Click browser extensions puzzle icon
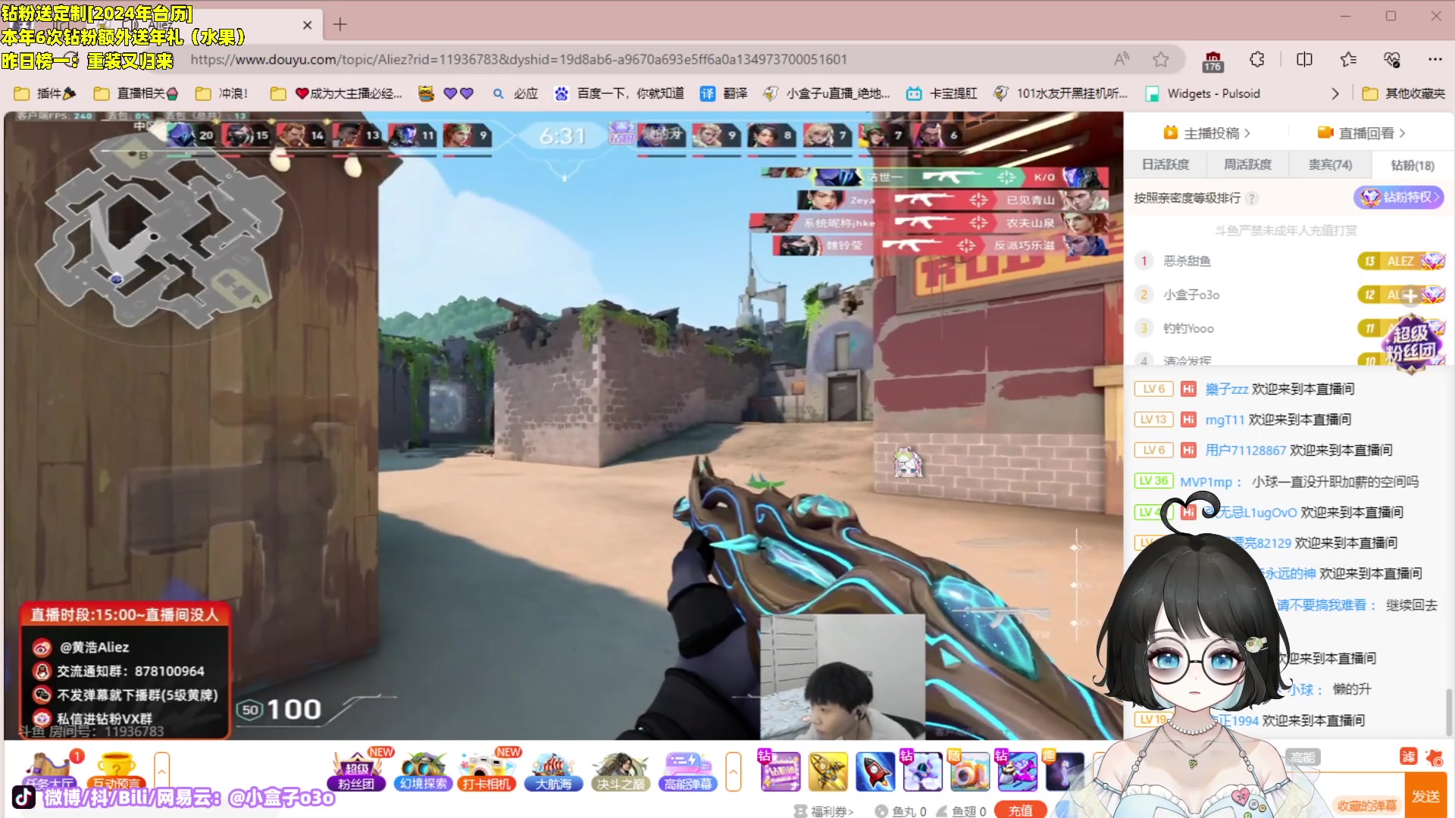1455x818 pixels. pyautogui.click(x=1257, y=59)
